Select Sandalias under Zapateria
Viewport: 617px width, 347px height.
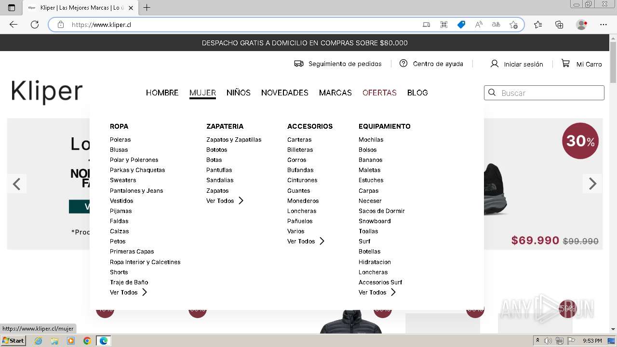pos(220,180)
